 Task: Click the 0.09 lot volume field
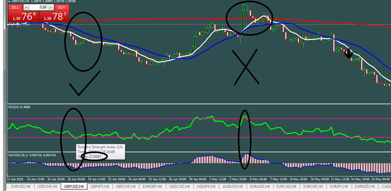coord(39,7)
